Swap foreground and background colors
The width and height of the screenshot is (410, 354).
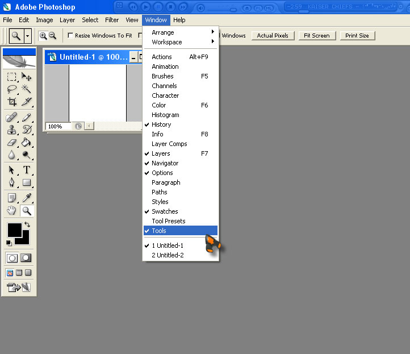click(x=27, y=224)
